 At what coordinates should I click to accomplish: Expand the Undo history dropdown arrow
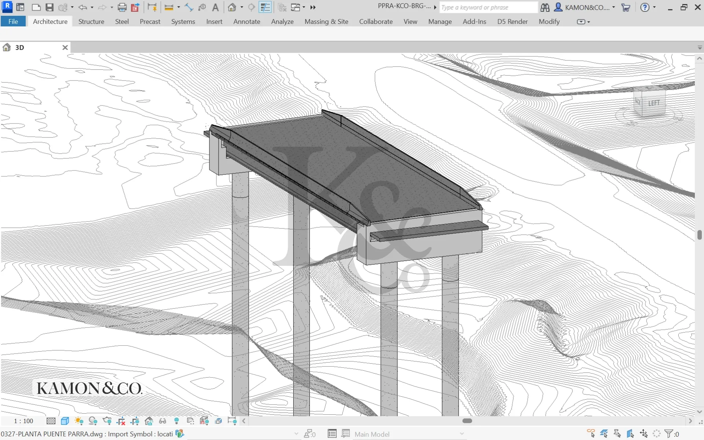pos(92,7)
